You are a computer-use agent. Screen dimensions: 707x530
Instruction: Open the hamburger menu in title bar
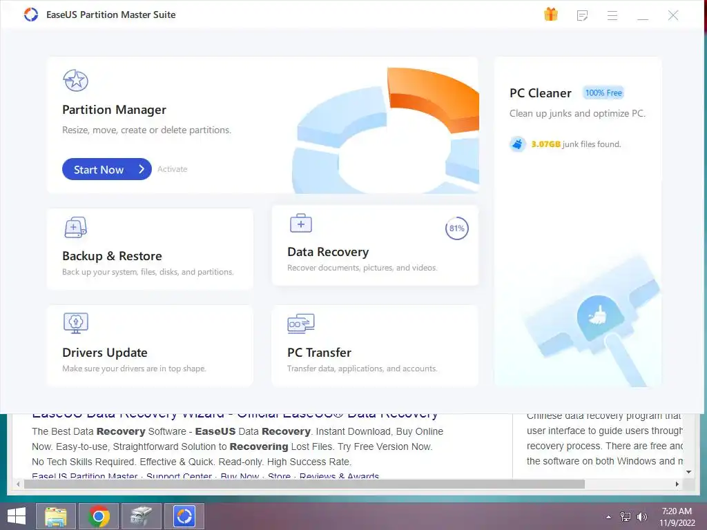(x=612, y=16)
